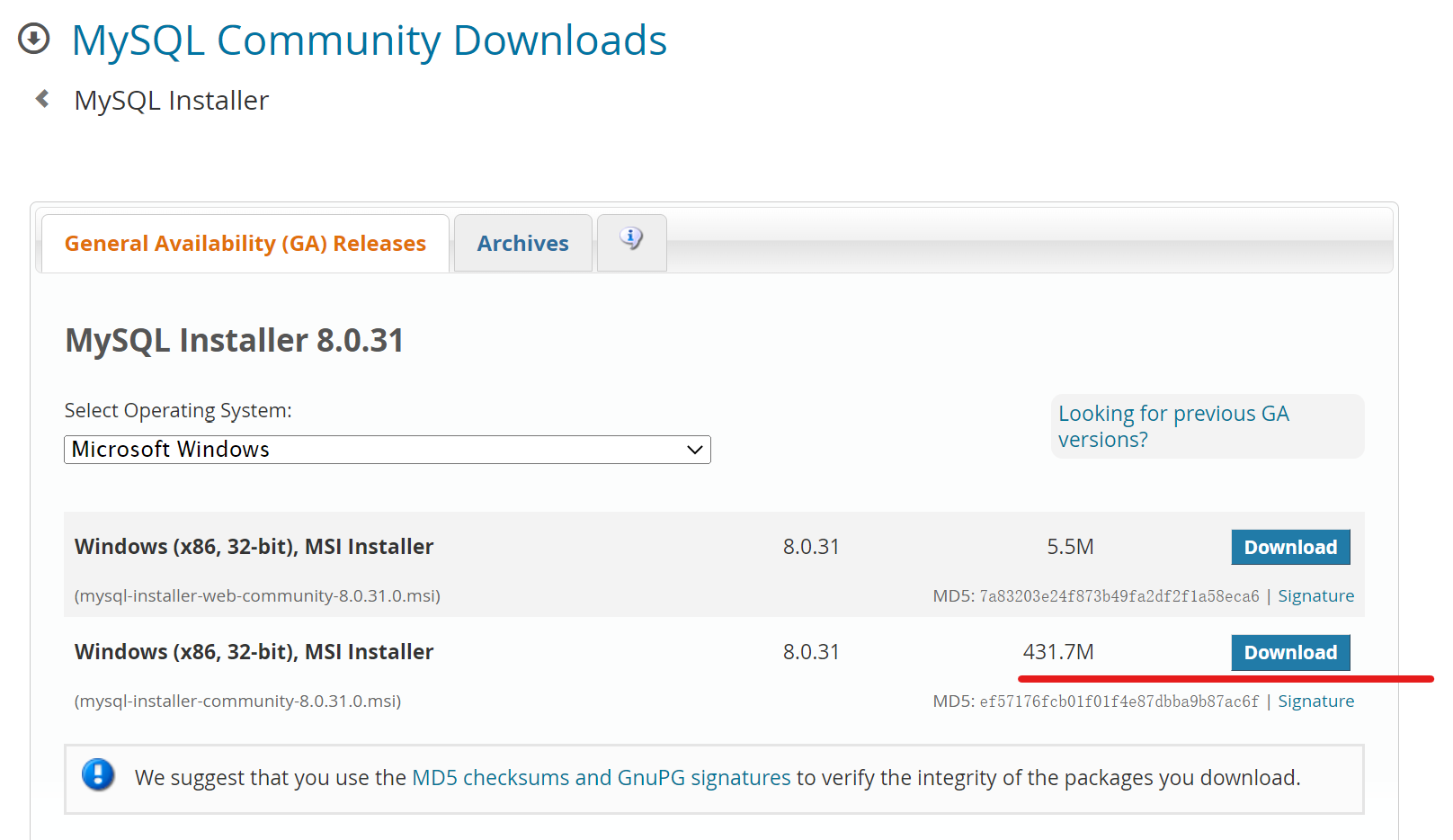The width and height of the screenshot is (1453, 840).
Task: Click the 431.7M file size value
Action: tap(1058, 652)
